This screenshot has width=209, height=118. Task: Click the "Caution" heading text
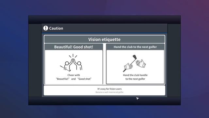tap(56, 28)
